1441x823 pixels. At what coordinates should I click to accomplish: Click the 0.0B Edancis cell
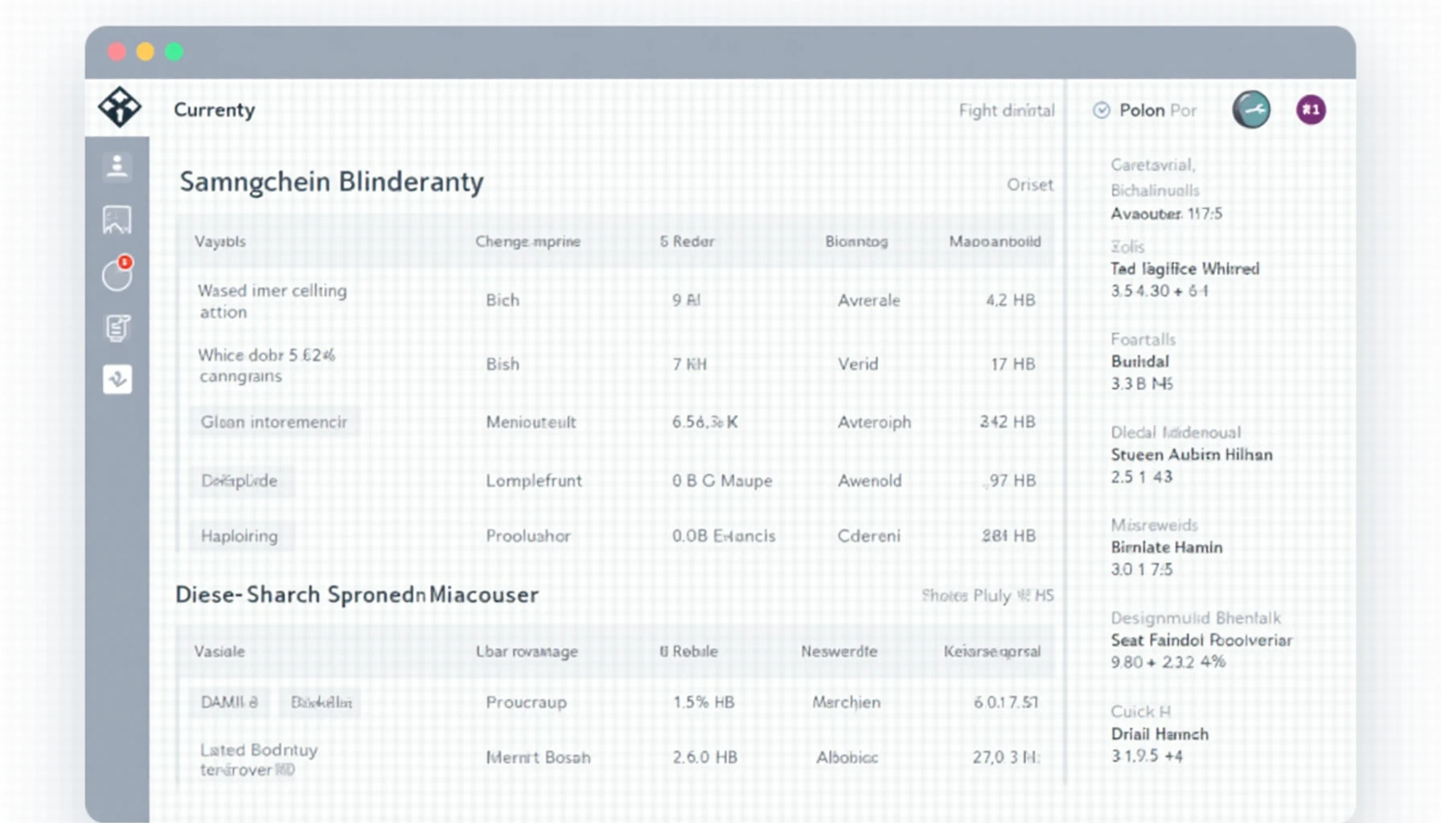pyautogui.click(x=724, y=536)
